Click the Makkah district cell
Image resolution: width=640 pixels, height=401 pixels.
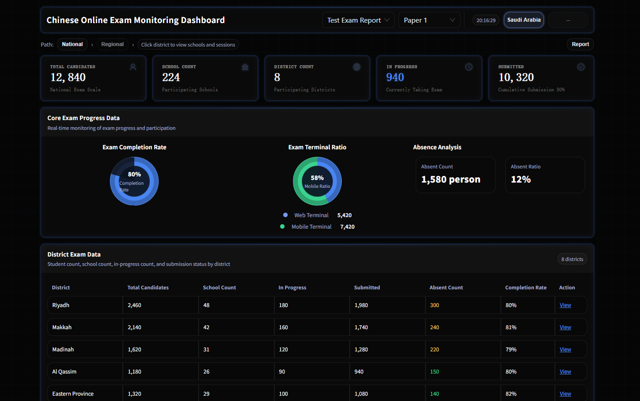[85, 327]
